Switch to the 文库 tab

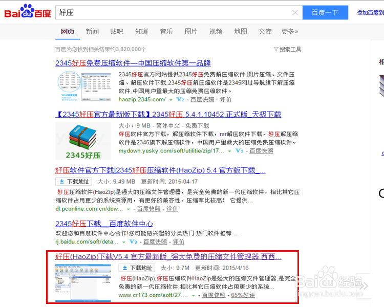pos(265,31)
